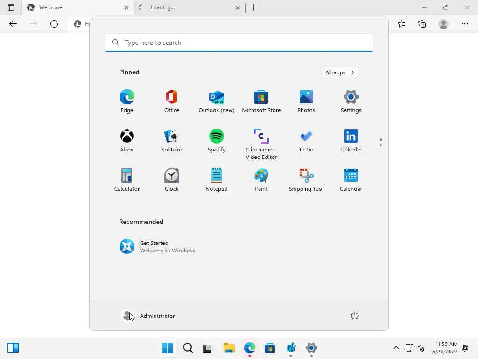Click the power button in Start menu
Viewport: 478px width, 359px height.
click(x=355, y=316)
